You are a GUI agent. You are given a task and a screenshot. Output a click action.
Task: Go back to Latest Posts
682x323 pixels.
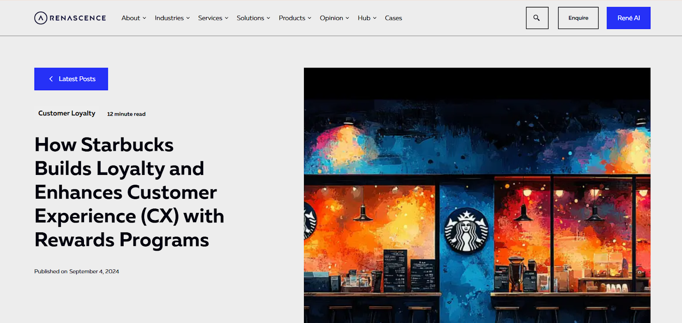(x=71, y=79)
